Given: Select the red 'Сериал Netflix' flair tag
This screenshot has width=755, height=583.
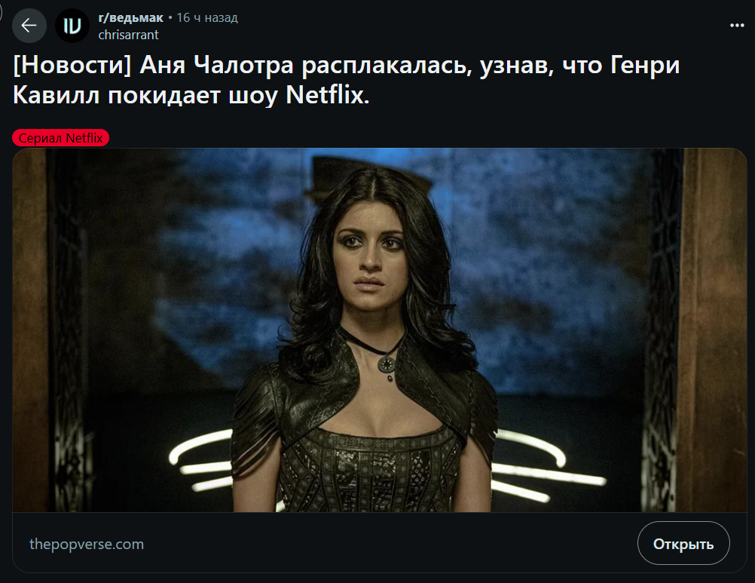Looking at the screenshot, I should tap(61, 138).
